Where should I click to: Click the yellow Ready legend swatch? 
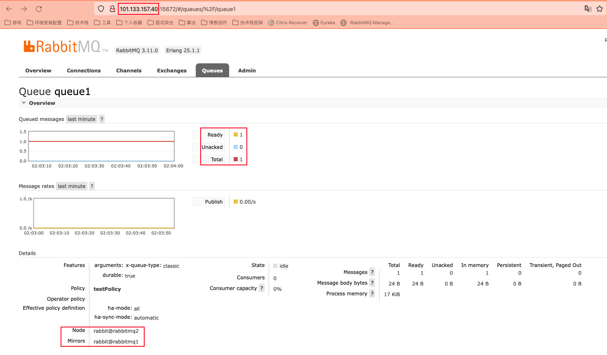point(236,135)
